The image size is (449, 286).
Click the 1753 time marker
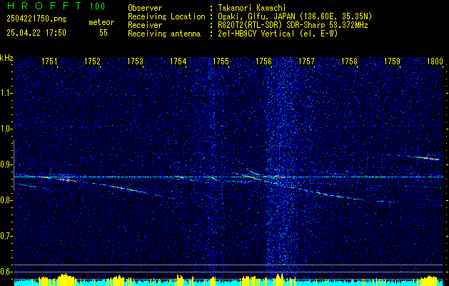point(135,61)
